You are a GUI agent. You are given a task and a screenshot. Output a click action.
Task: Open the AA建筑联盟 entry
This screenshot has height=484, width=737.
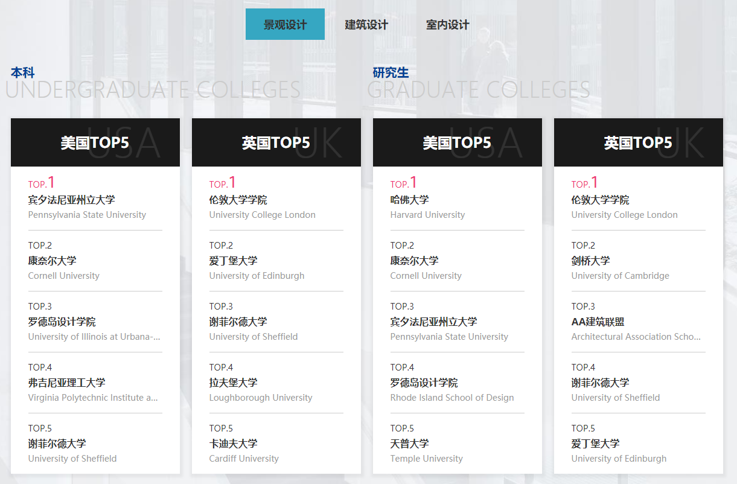coord(639,322)
